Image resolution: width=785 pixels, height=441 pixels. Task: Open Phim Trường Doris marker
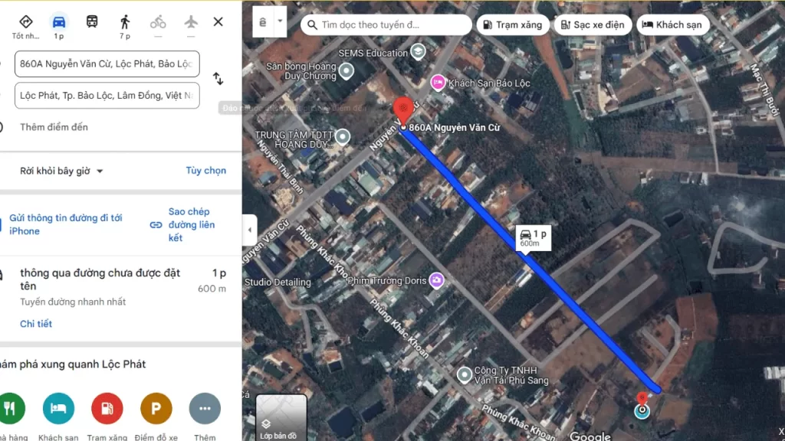[436, 280]
